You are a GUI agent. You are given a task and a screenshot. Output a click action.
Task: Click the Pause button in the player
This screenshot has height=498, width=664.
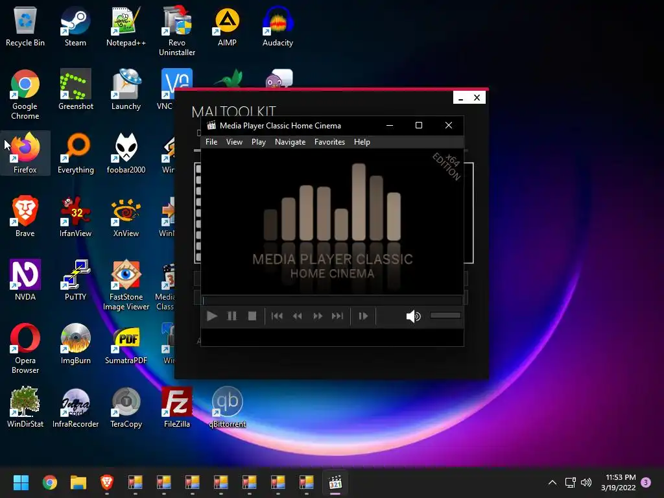pos(231,316)
